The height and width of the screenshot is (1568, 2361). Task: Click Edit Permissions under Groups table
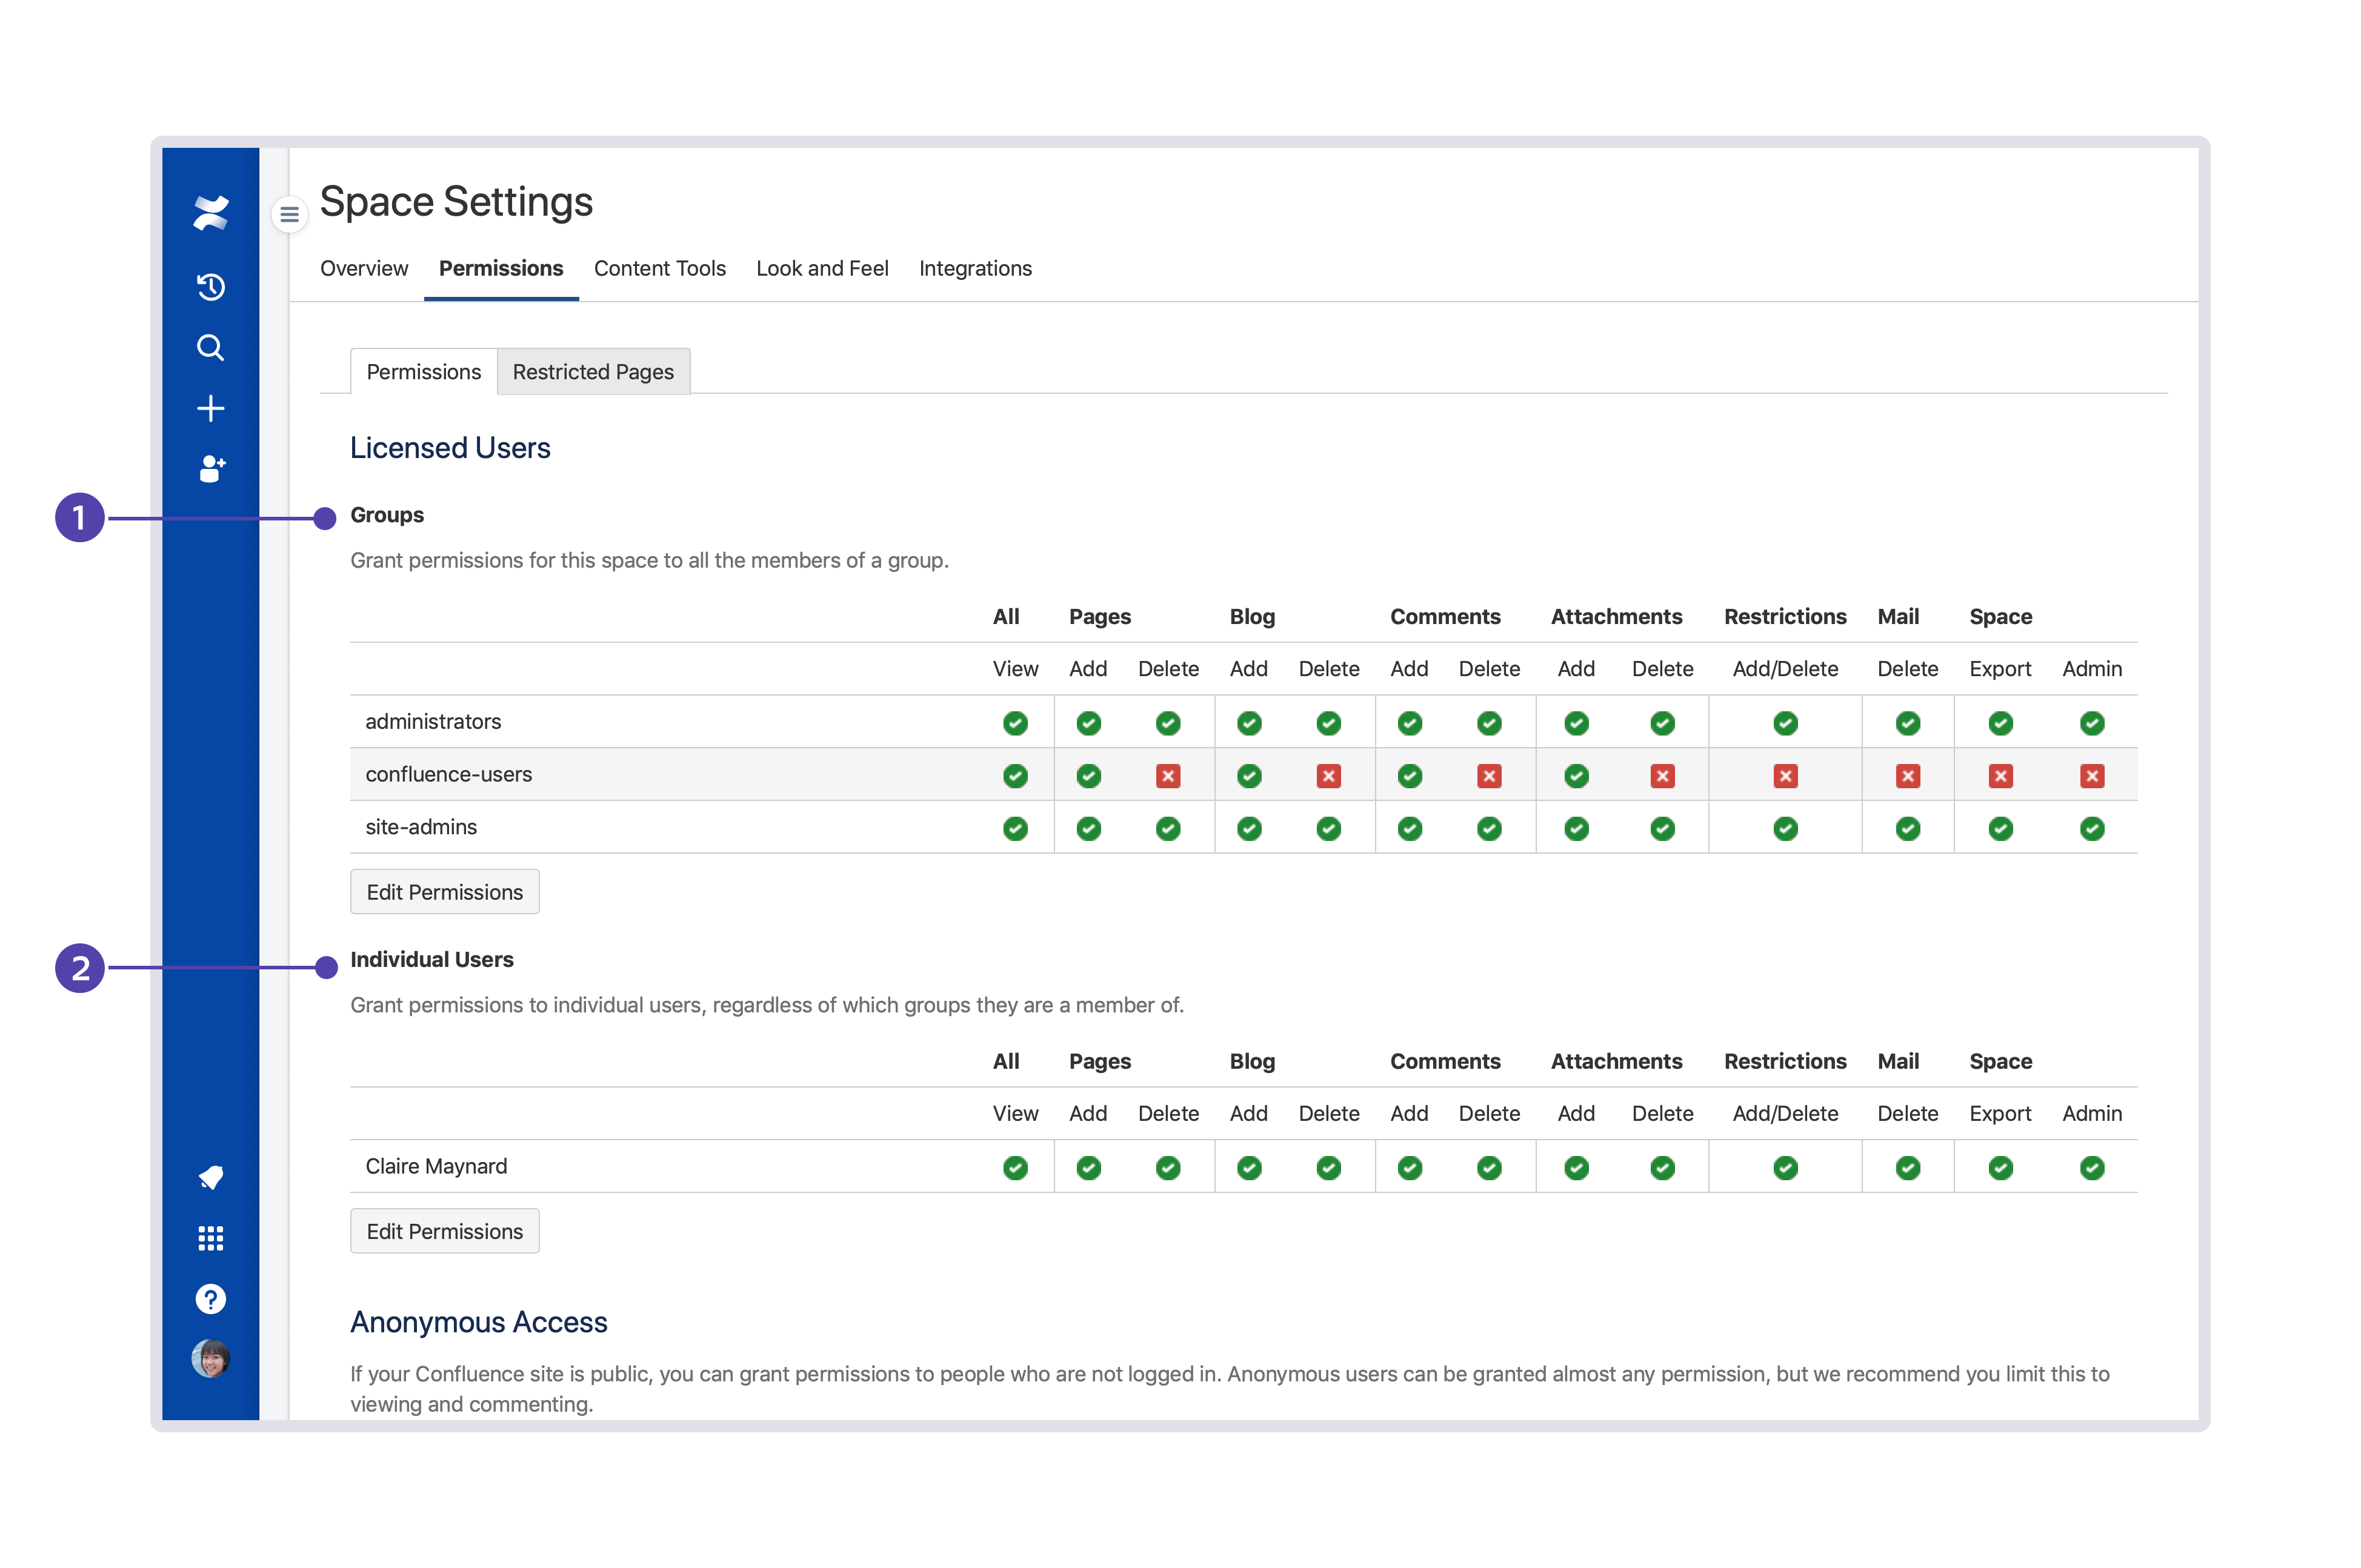coord(444,892)
